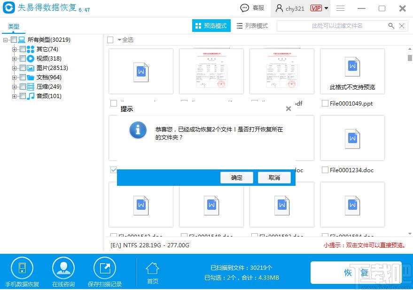Click the file name filter input field
The image size is (413, 290).
[x=331, y=26]
